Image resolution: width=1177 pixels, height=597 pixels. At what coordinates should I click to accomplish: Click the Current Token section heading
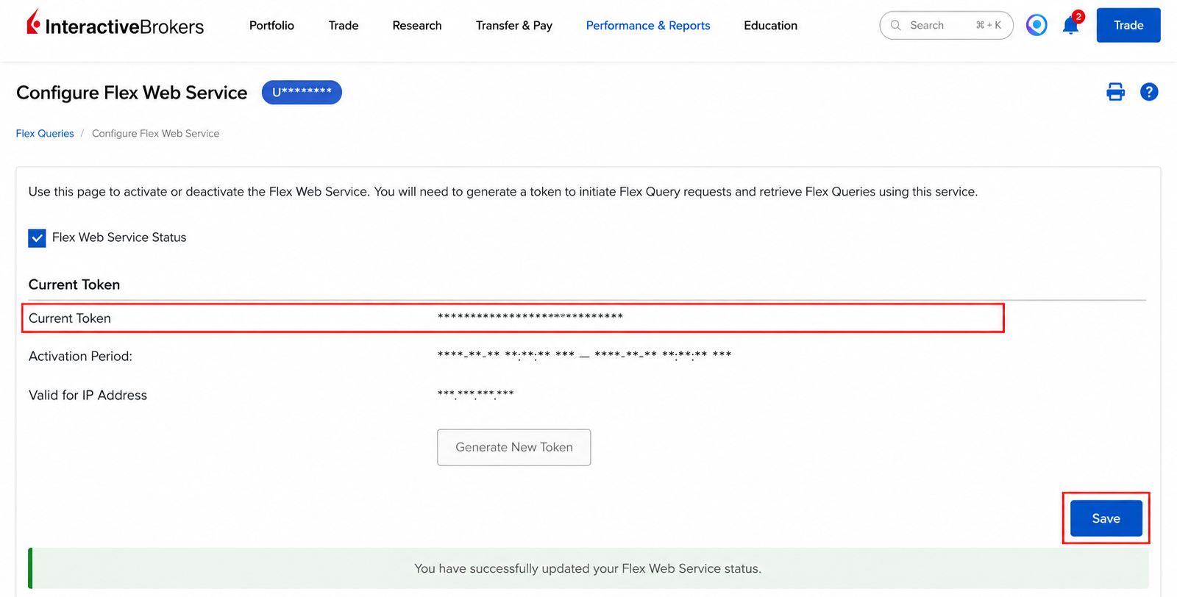[x=74, y=285]
